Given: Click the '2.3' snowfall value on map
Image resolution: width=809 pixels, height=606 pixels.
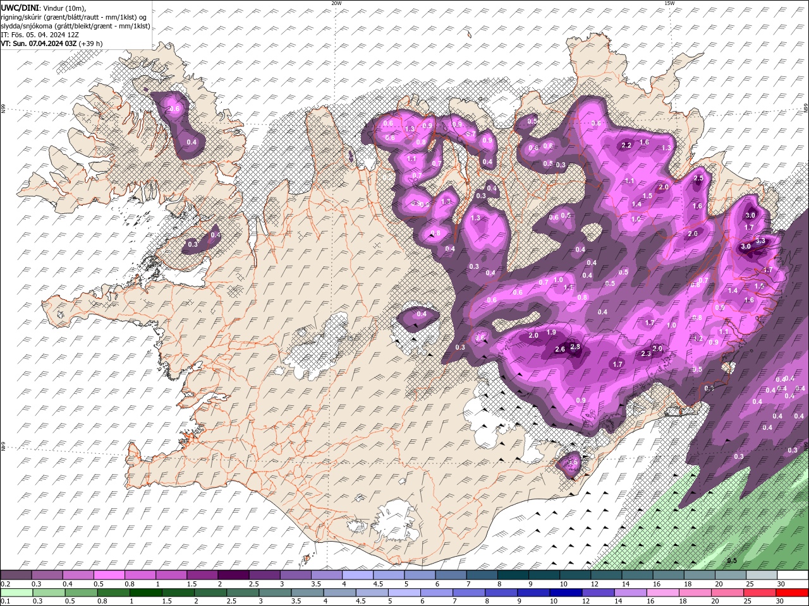Looking at the screenshot, I should coord(645,354).
